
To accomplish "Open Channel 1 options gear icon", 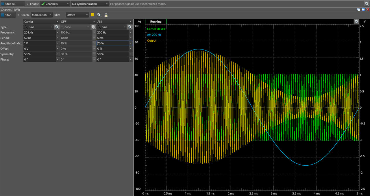I will click(99, 15).
